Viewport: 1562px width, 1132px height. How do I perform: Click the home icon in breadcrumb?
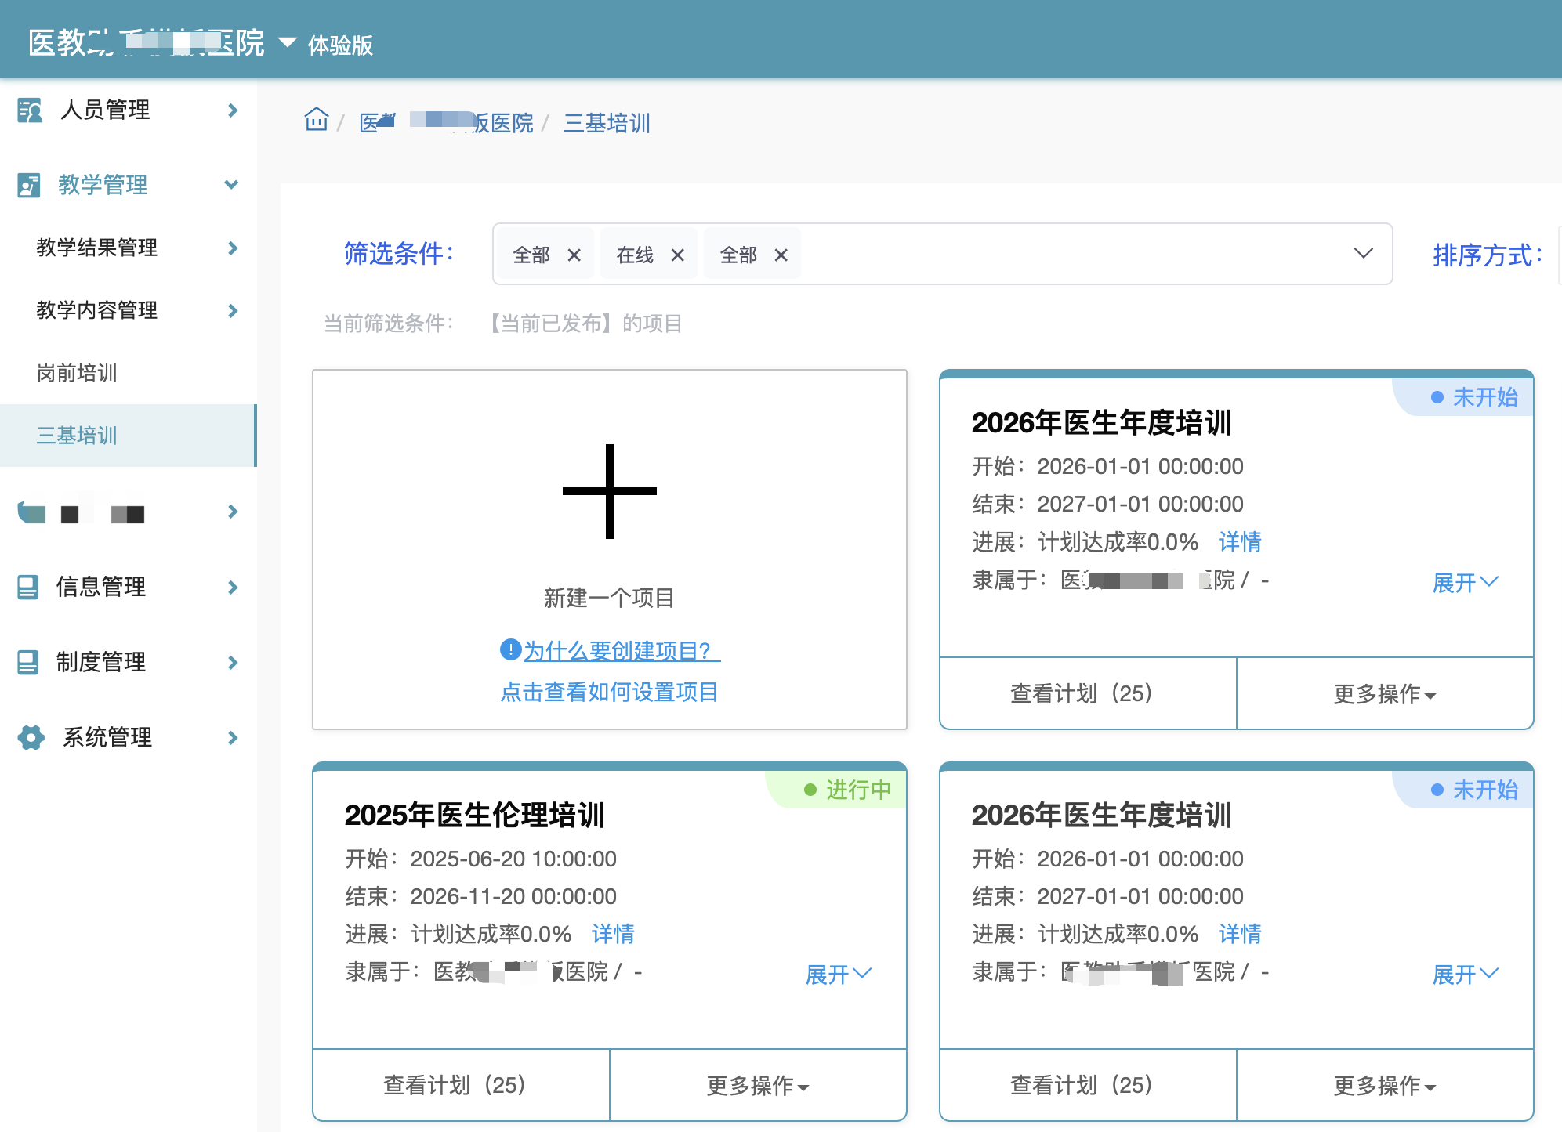click(x=317, y=120)
